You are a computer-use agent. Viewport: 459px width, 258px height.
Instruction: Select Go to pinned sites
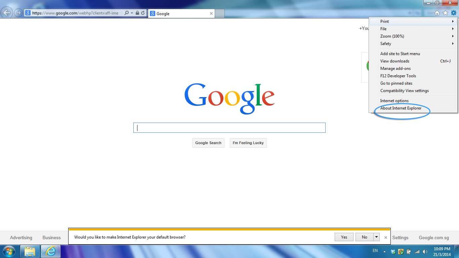413,83
